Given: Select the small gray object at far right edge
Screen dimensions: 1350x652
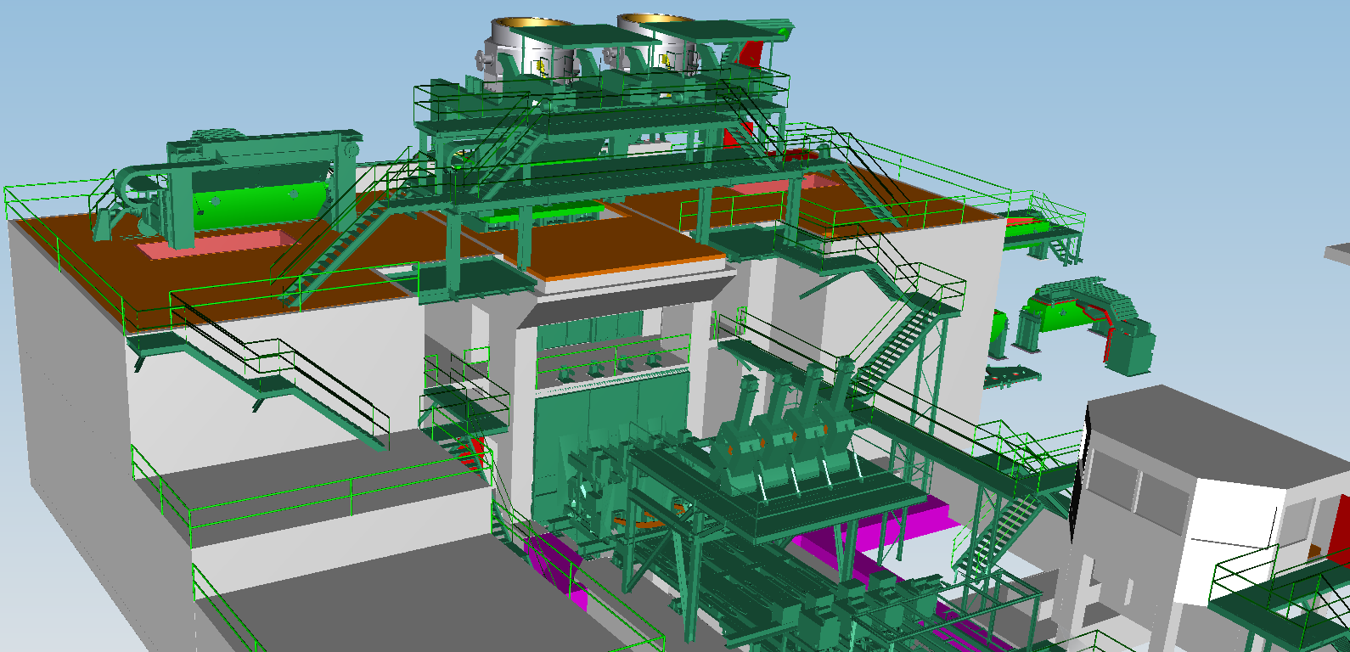Looking at the screenshot, I should [1337, 252].
